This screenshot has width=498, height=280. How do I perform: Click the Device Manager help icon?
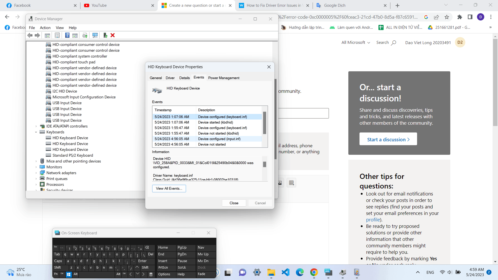(x=68, y=35)
